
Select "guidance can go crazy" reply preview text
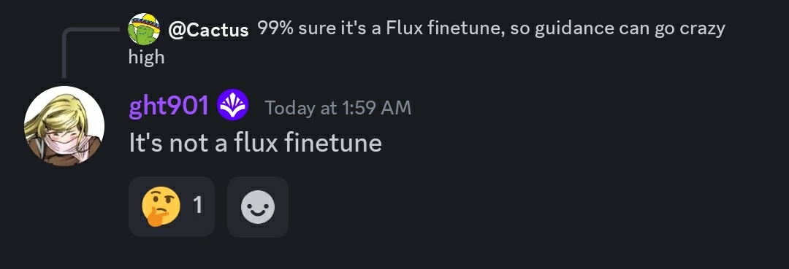point(630,30)
